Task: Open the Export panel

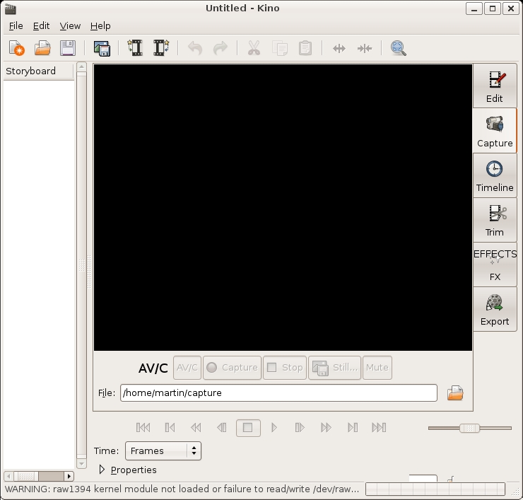Action: [x=495, y=309]
